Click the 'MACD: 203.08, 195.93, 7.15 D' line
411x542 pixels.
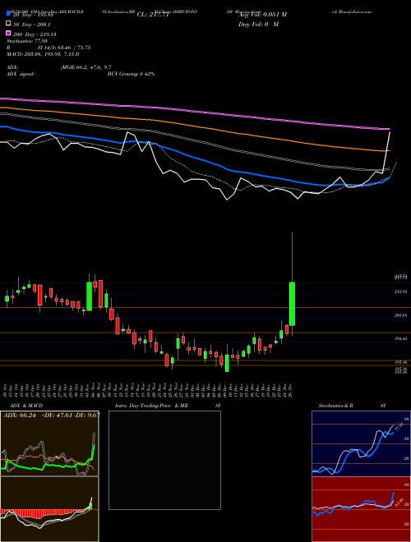click(x=43, y=54)
